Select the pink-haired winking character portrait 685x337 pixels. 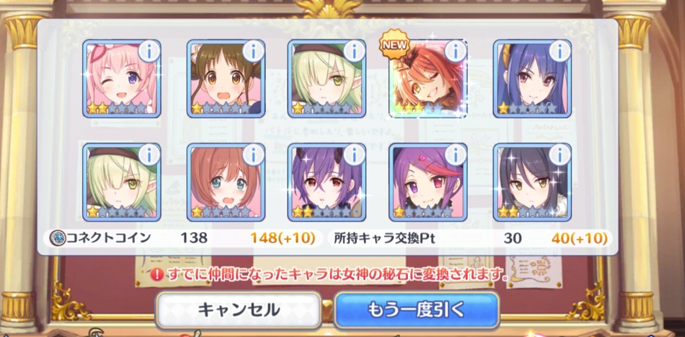click(x=122, y=79)
